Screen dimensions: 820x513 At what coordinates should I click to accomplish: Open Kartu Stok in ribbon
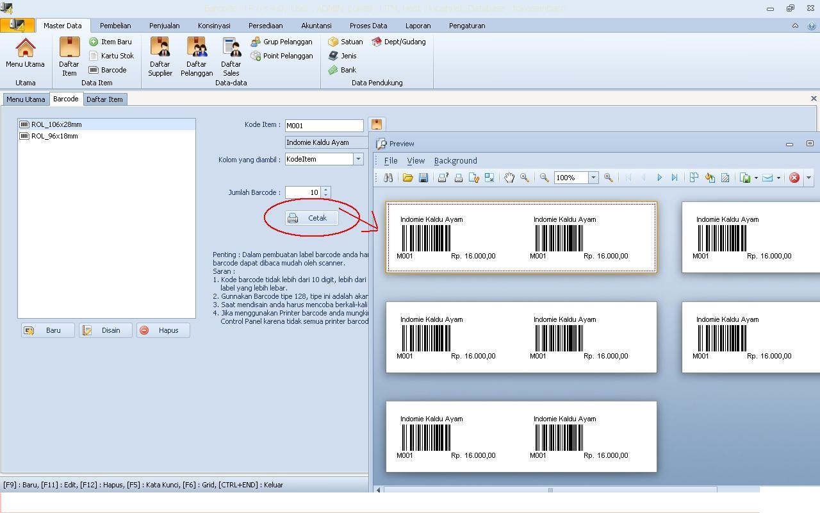[111, 56]
